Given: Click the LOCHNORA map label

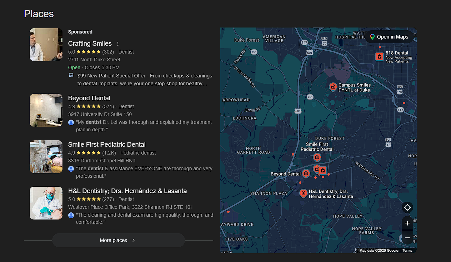Looking at the screenshot, I should click(245, 118).
